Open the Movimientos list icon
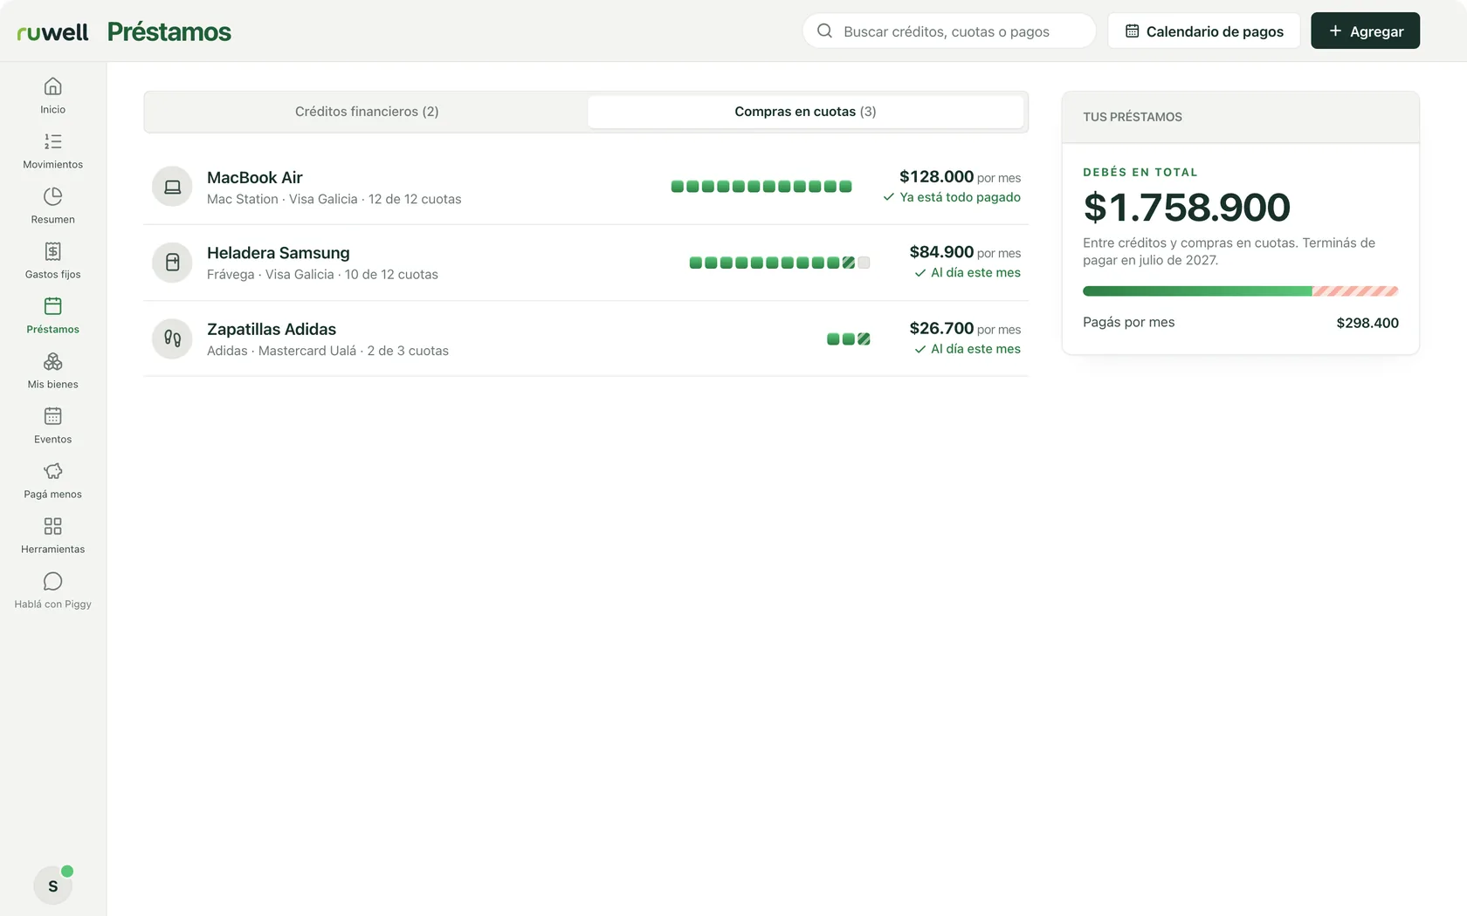The width and height of the screenshot is (1467, 916). (52, 141)
